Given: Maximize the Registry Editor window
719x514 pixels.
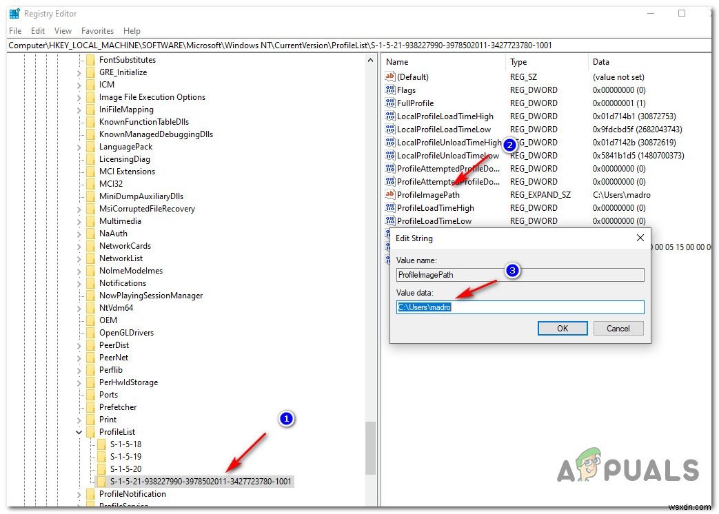Looking at the screenshot, I should pos(681,13).
